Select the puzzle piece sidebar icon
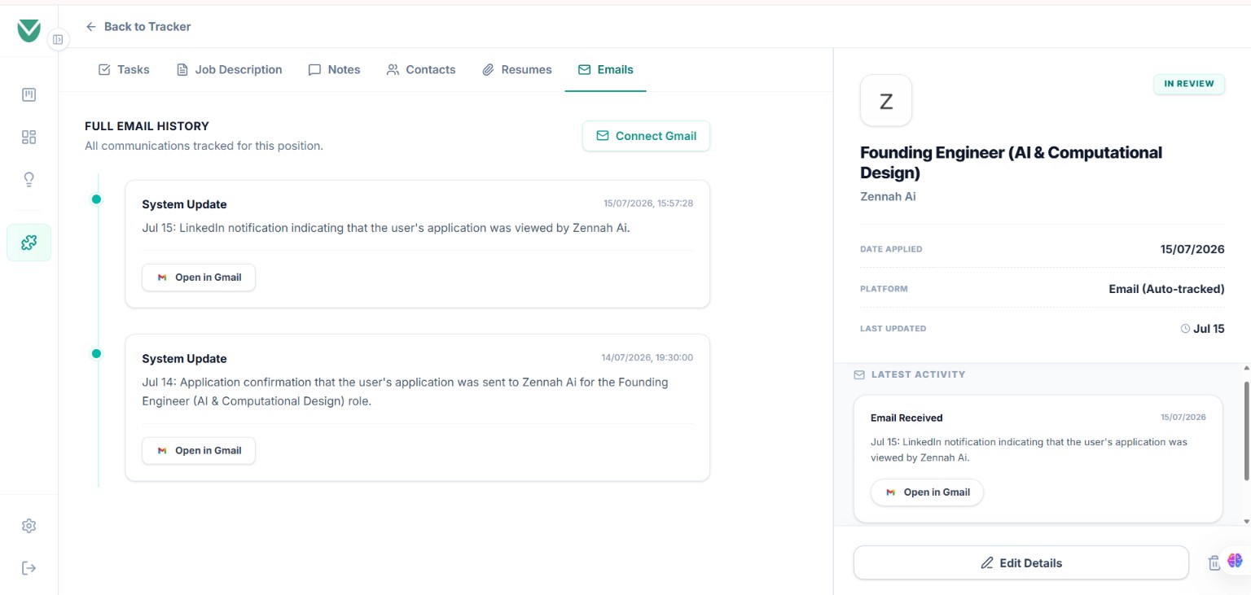 29,243
